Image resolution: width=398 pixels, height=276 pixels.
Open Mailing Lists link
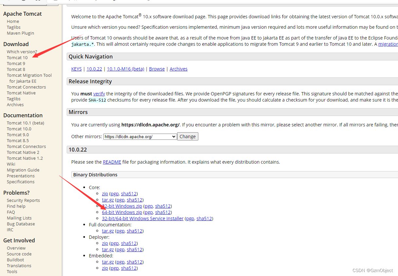point(19,218)
